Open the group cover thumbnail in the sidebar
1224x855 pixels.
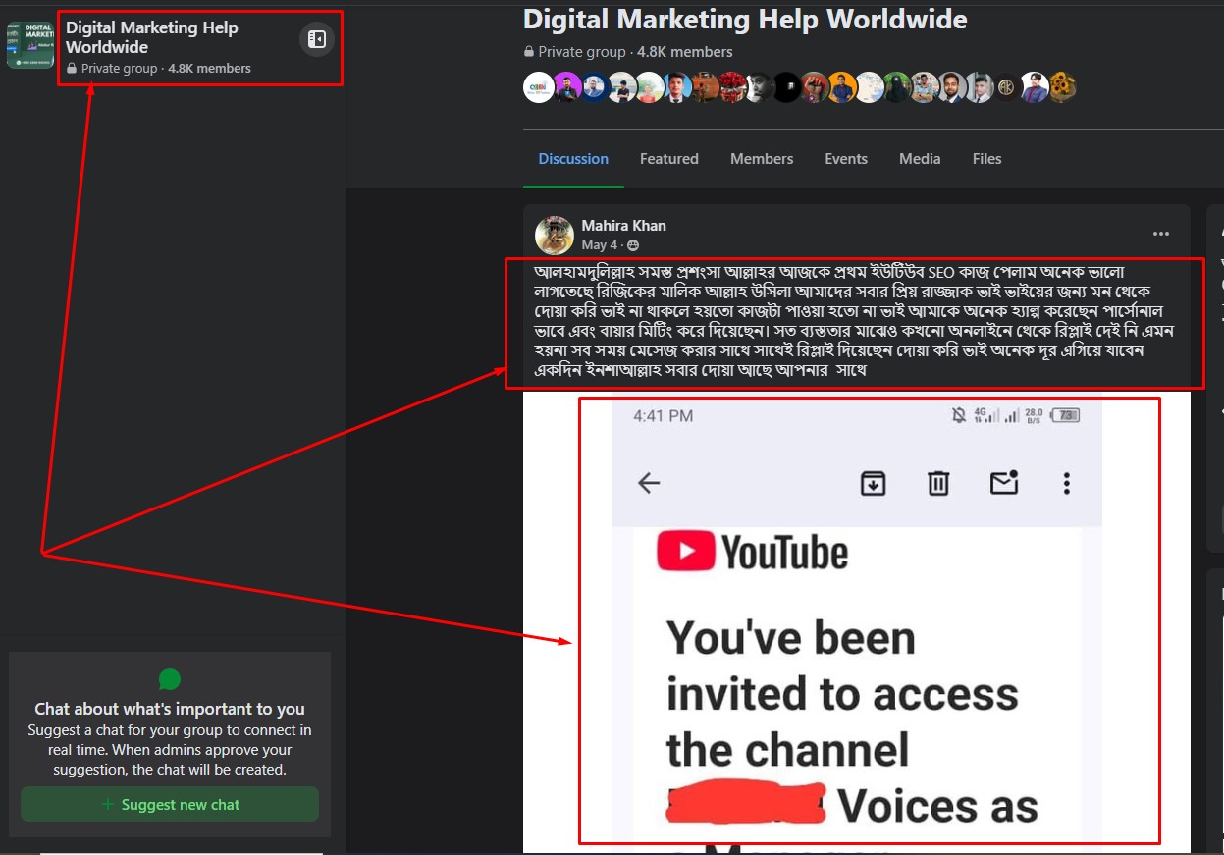pyautogui.click(x=30, y=44)
